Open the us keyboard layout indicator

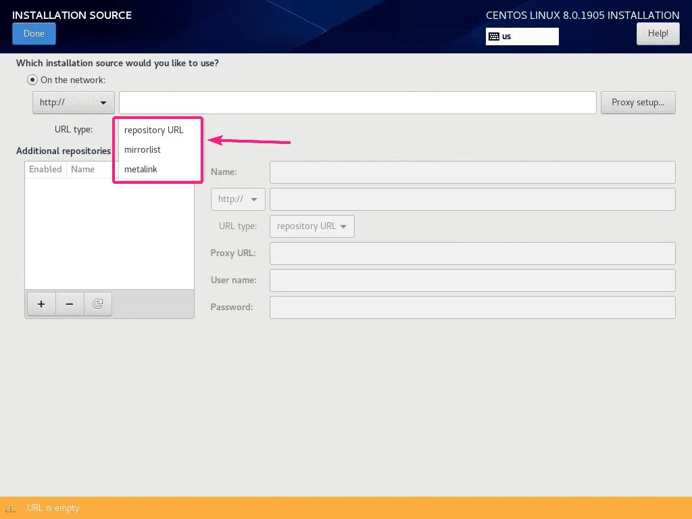522,36
